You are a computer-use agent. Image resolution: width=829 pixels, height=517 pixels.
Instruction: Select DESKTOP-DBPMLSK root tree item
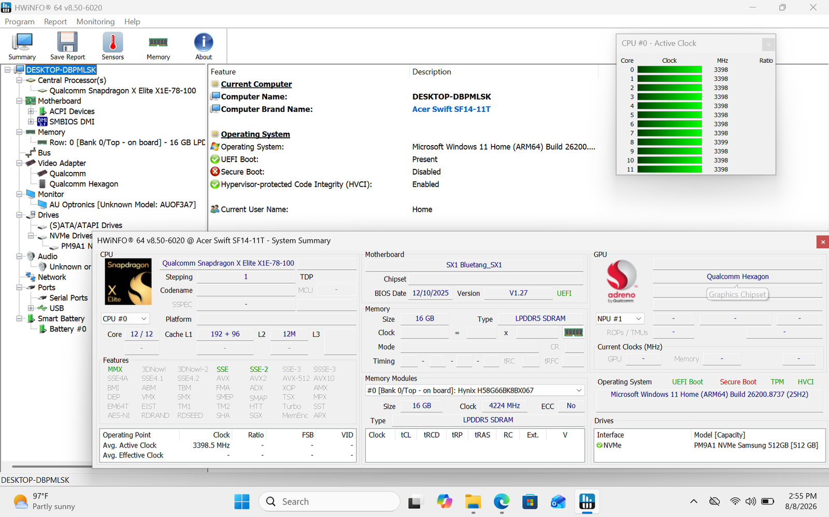click(61, 70)
